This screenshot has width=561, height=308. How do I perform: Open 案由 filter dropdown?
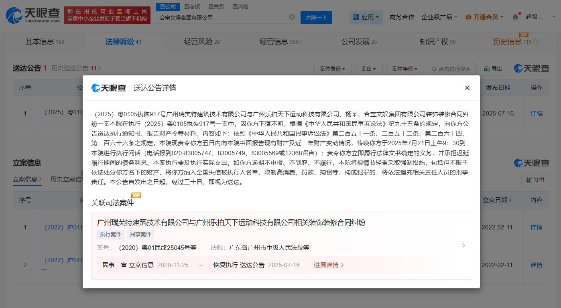click(368, 69)
